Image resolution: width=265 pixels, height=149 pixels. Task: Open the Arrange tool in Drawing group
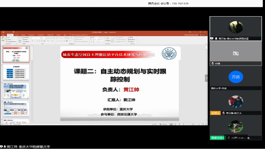point(107,39)
